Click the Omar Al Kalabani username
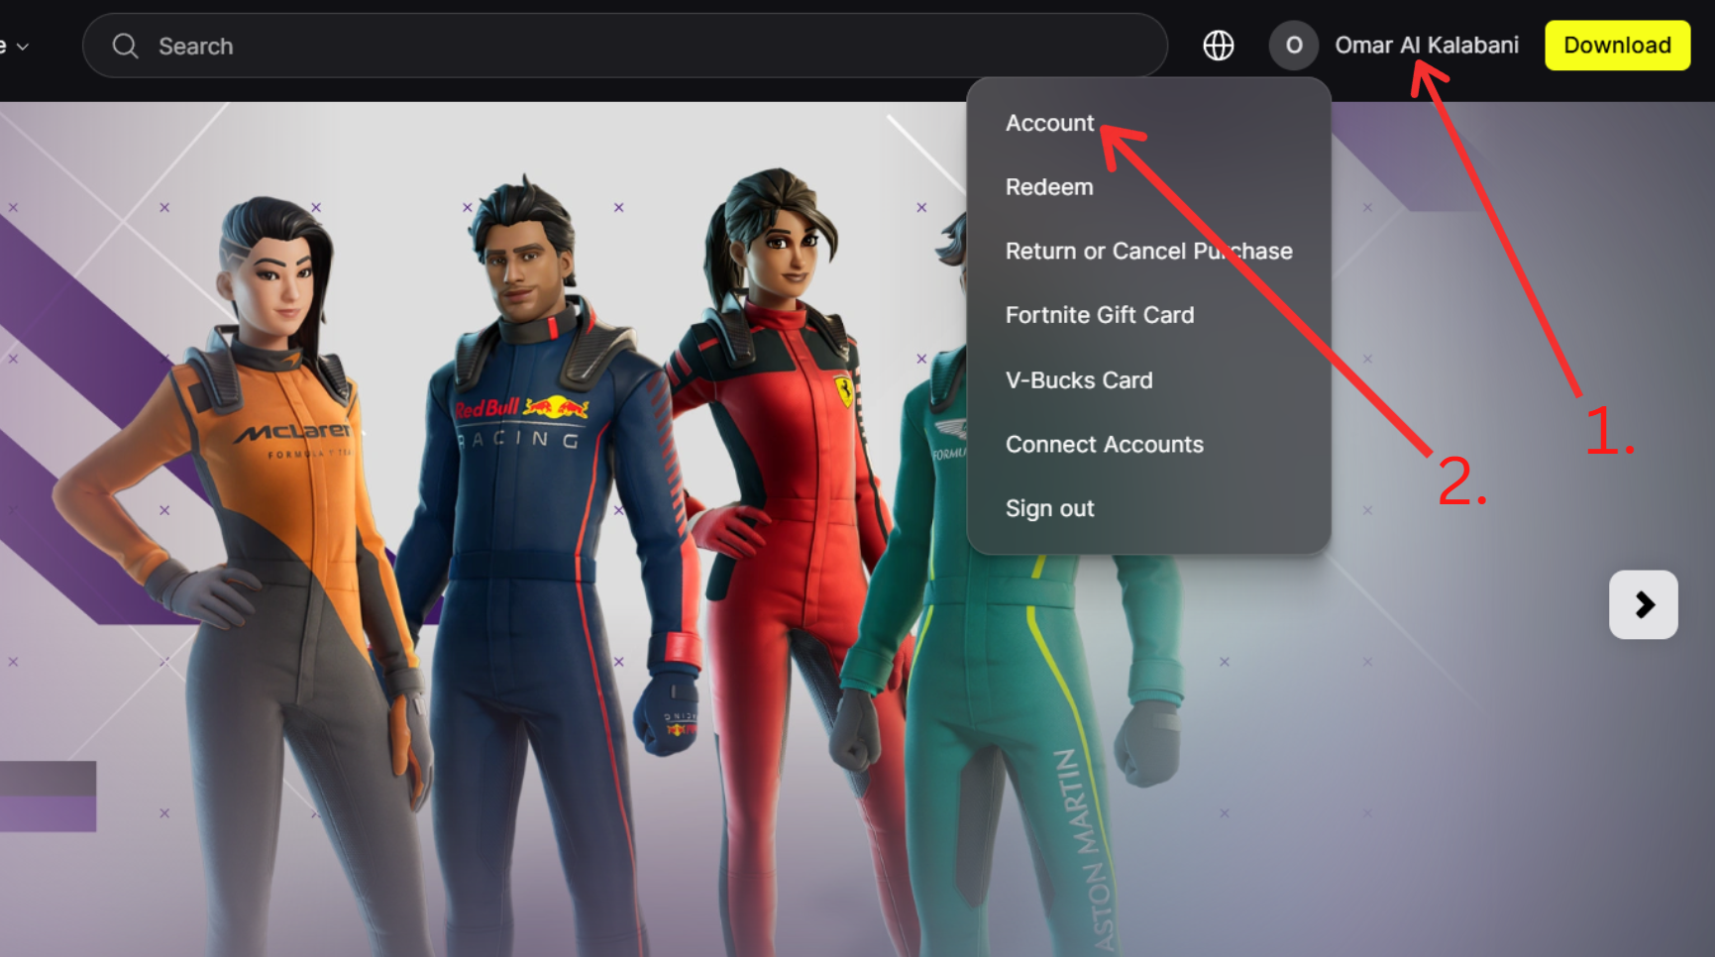Screen dimensions: 1715x957 click(x=1426, y=46)
